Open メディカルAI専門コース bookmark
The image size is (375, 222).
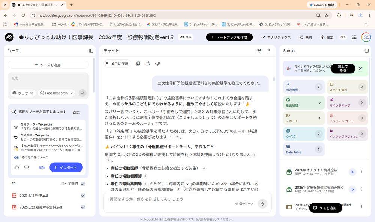pyautogui.click(x=88, y=24)
